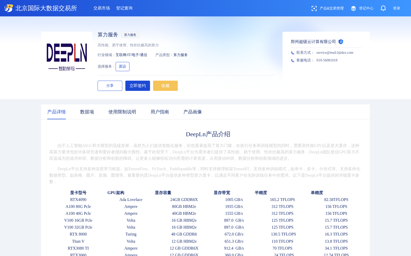Click the RTX3080 TI cell
Viewport: 411px width, 256px height.
pyautogui.click(x=78, y=248)
